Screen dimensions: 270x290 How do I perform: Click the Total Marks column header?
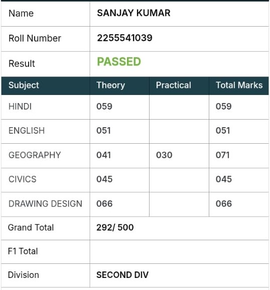239,85
